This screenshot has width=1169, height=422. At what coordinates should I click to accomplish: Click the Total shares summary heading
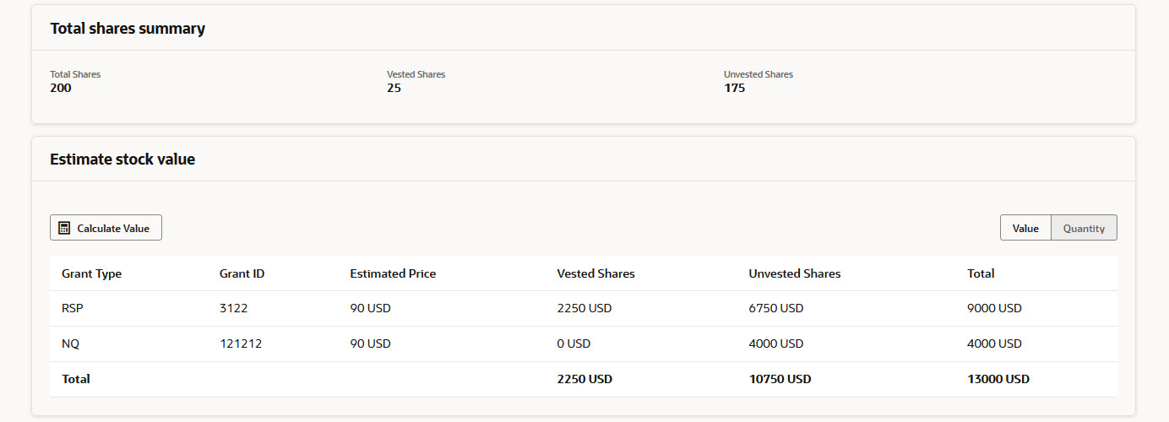pos(128,29)
